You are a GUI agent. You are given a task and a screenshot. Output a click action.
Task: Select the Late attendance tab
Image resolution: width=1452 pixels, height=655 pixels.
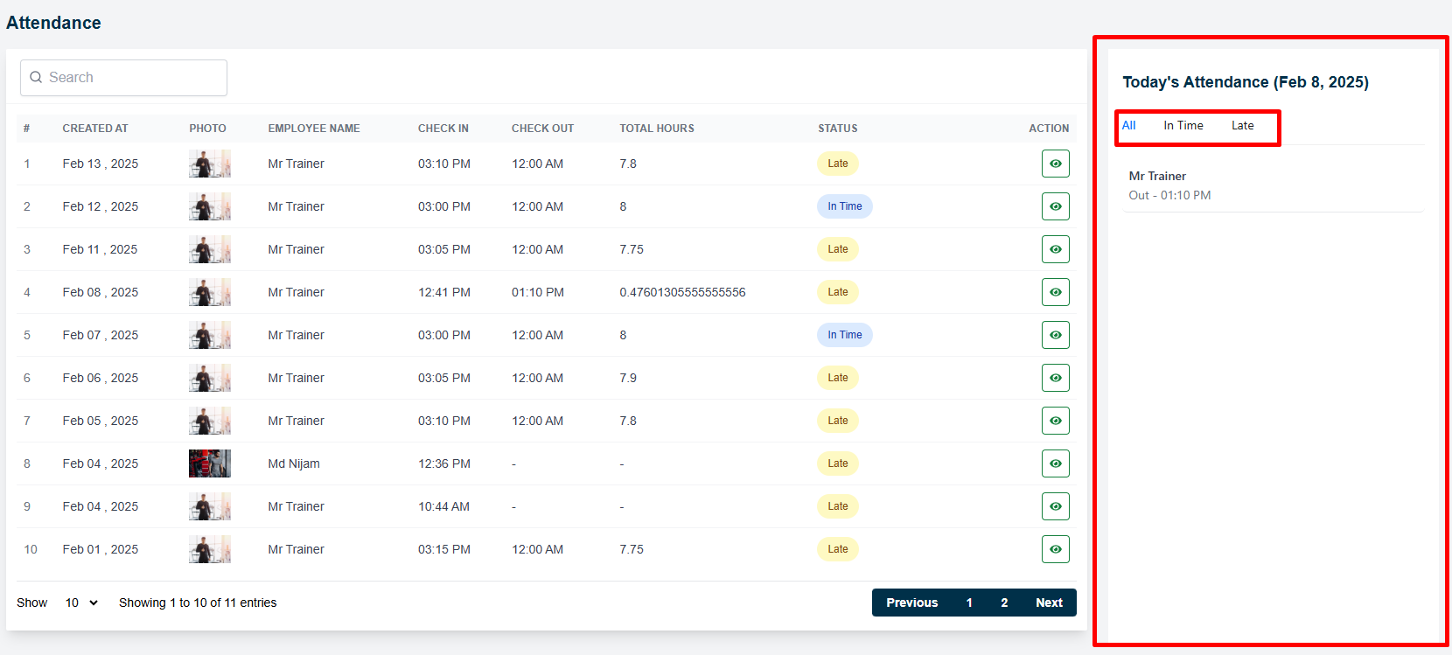pos(1242,126)
